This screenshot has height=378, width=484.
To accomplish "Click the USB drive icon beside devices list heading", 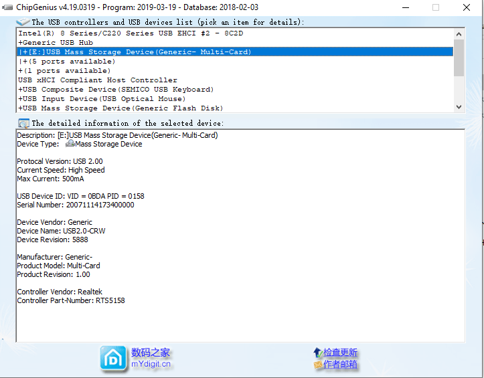I will (x=23, y=22).
